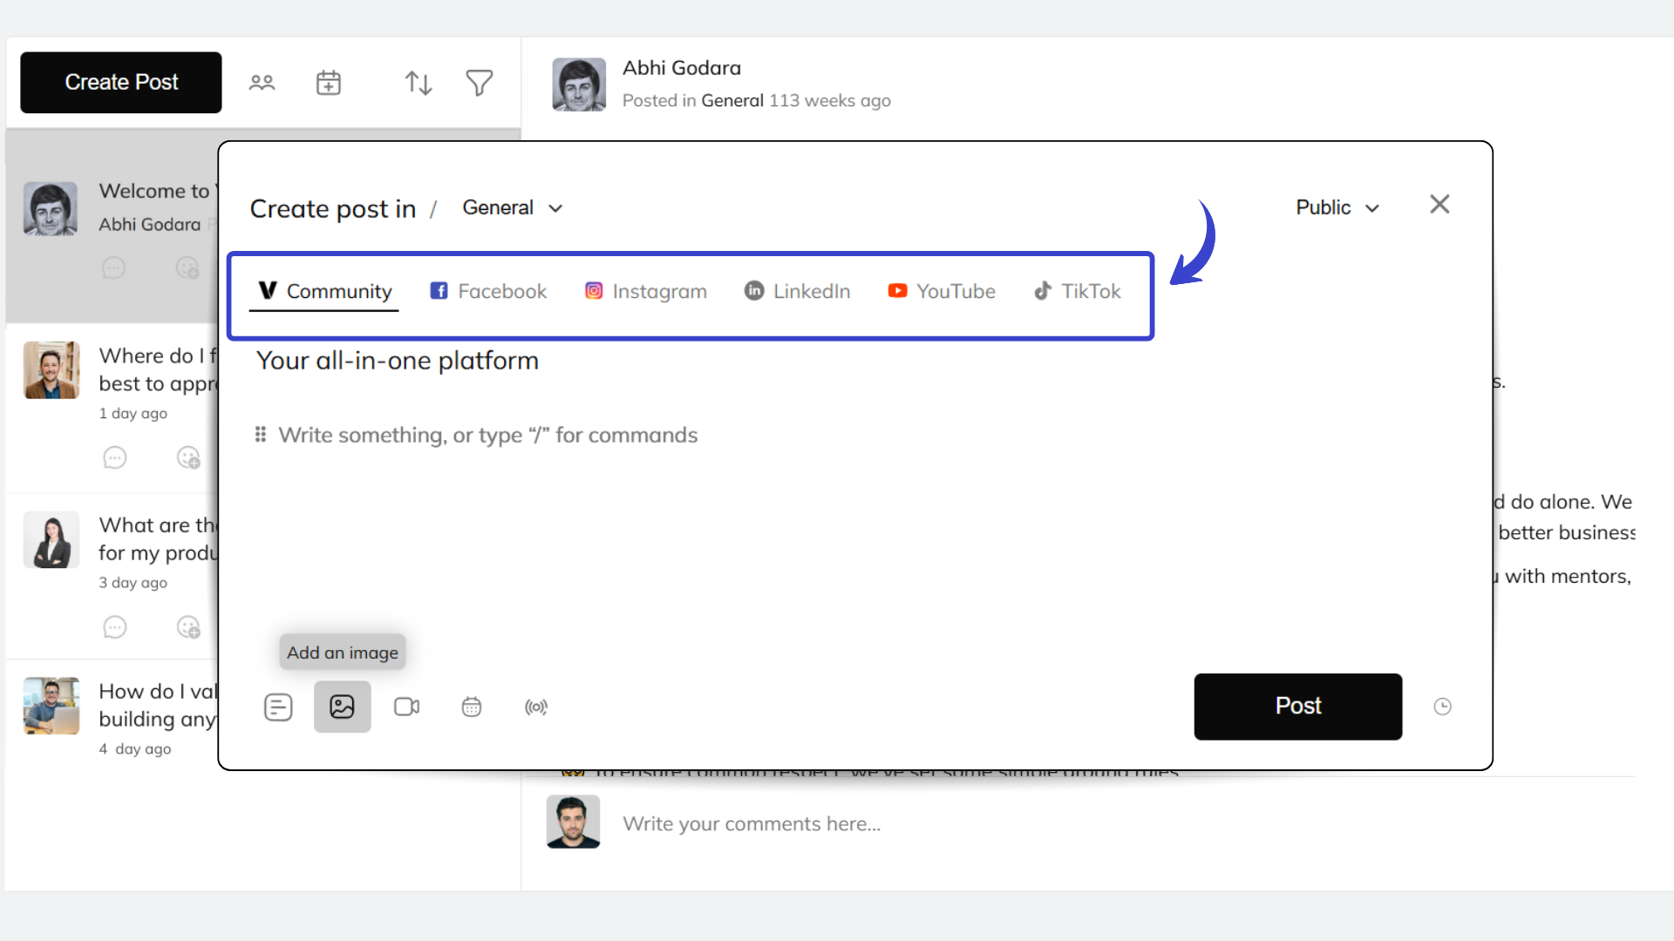Viewport: 1674px width, 941px height.
Task: Switch to the Instagram platform tab
Action: coord(645,291)
